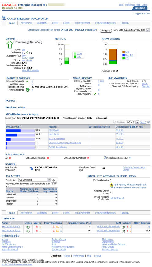Screen dimensions: 152x267
Task: Open the Advisor Central related link
Action: pos(59,239)
